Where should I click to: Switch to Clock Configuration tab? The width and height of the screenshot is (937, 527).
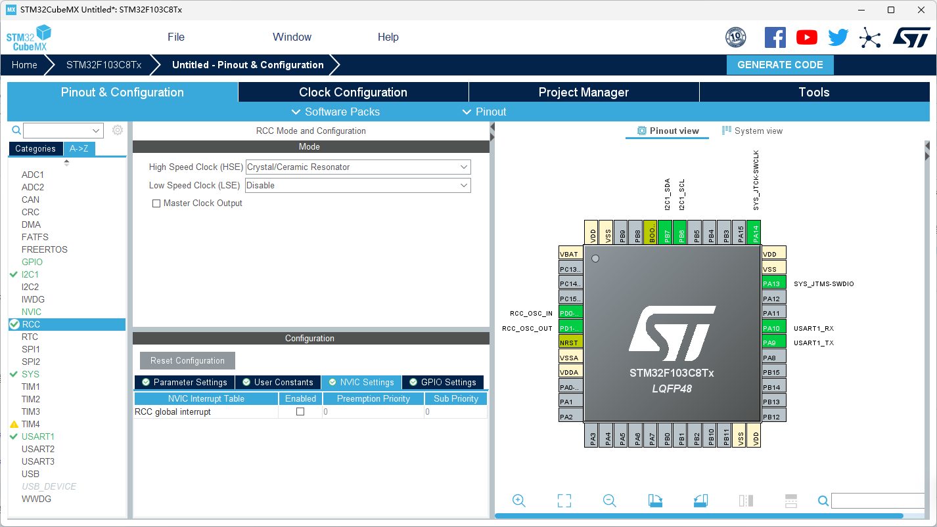353,92
